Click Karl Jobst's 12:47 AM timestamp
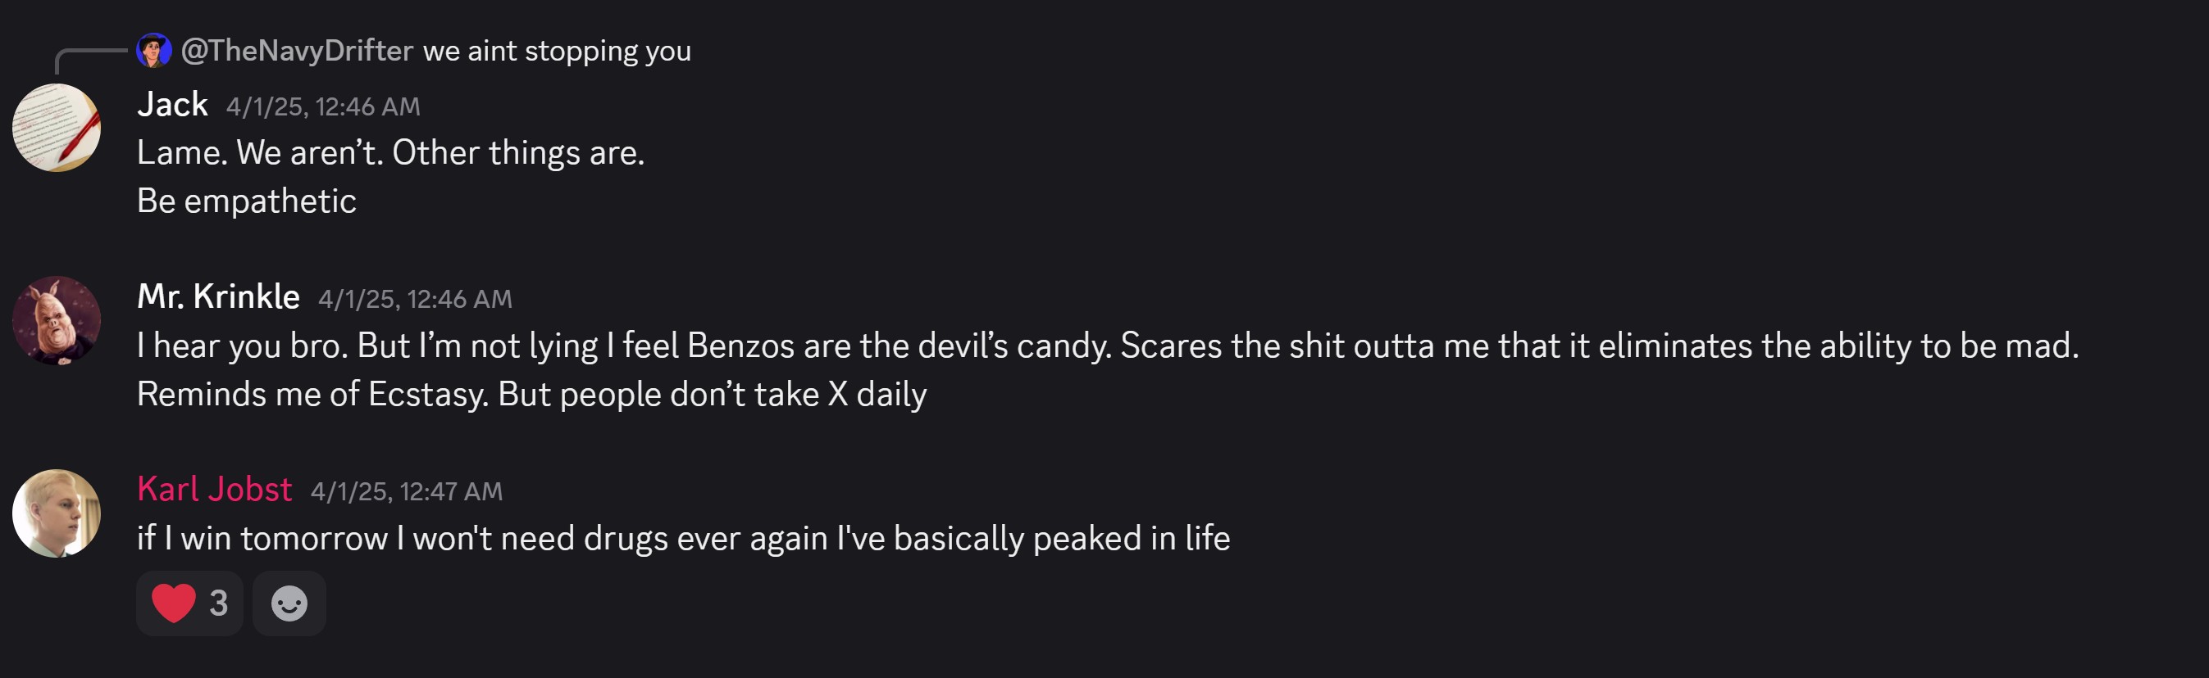2209x678 pixels. 407,491
